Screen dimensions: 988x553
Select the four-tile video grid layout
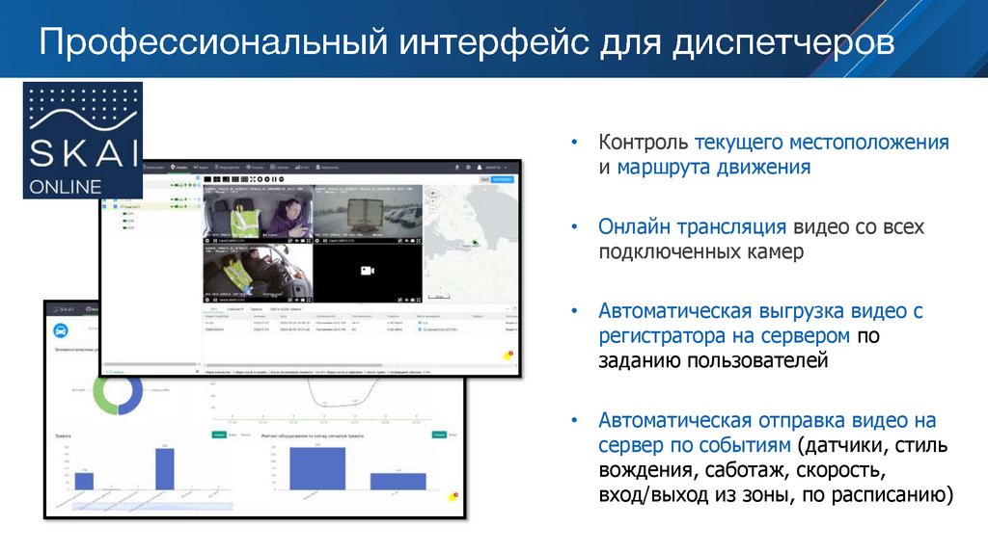(217, 179)
